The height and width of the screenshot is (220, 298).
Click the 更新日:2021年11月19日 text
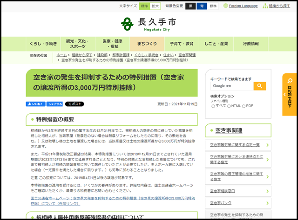pos(177,104)
